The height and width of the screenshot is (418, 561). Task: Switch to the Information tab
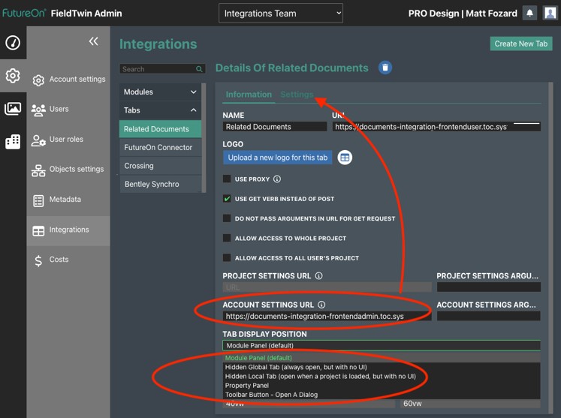[249, 95]
